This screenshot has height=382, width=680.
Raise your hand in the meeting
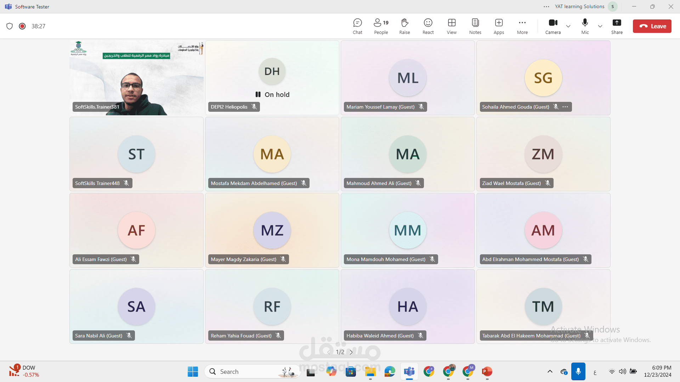[404, 26]
